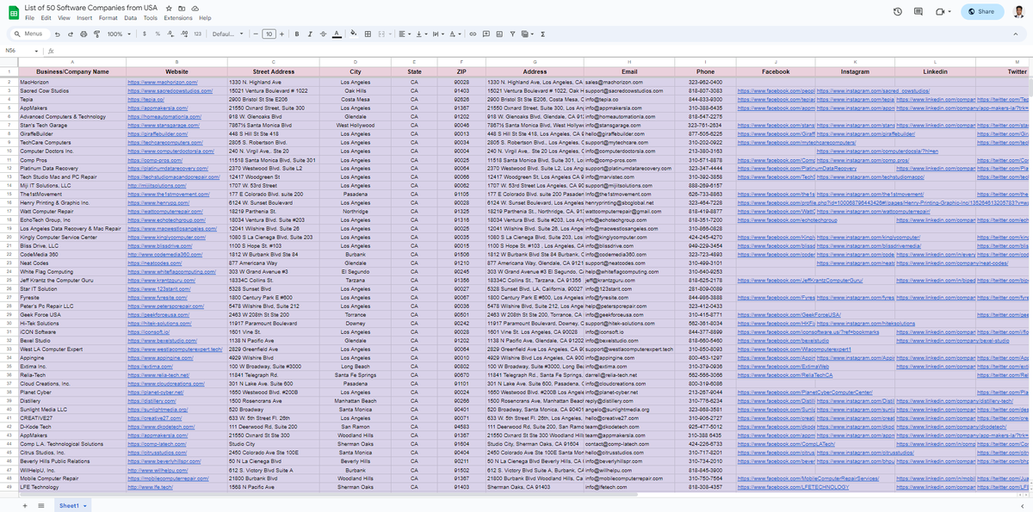Open the cell borders tool
Screen dimensions: 1033x512
[x=368, y=34]
